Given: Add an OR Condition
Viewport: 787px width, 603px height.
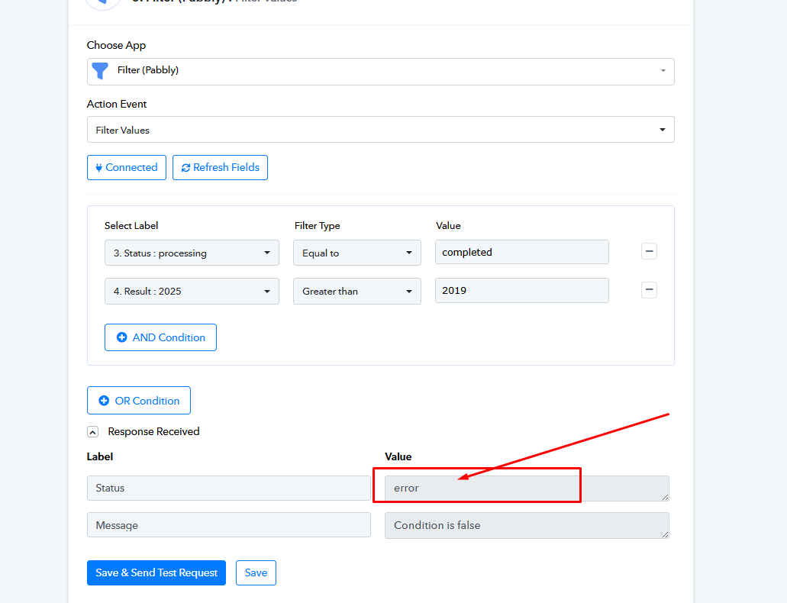Looking at the screenshot, I should [x=138, y=400].
